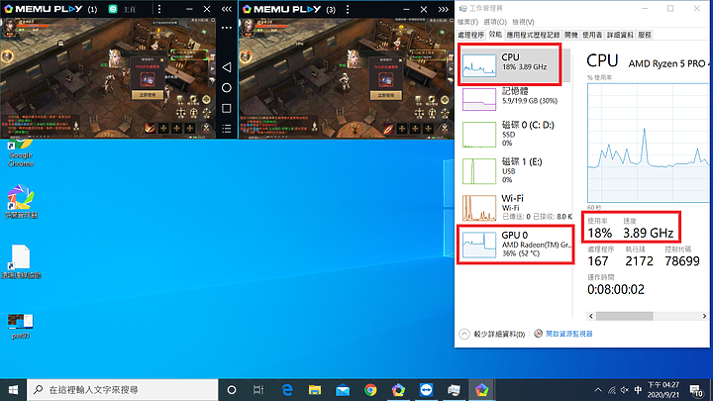Open the Options menu in Task Manager

[495, 22]
